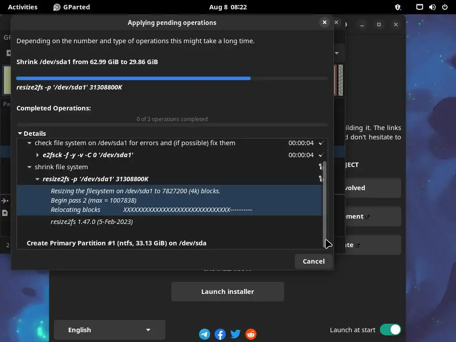Click the pending operation arrow icon in GParted window
The width and height of the screenshot is (456, 342).
coord(5,201)
